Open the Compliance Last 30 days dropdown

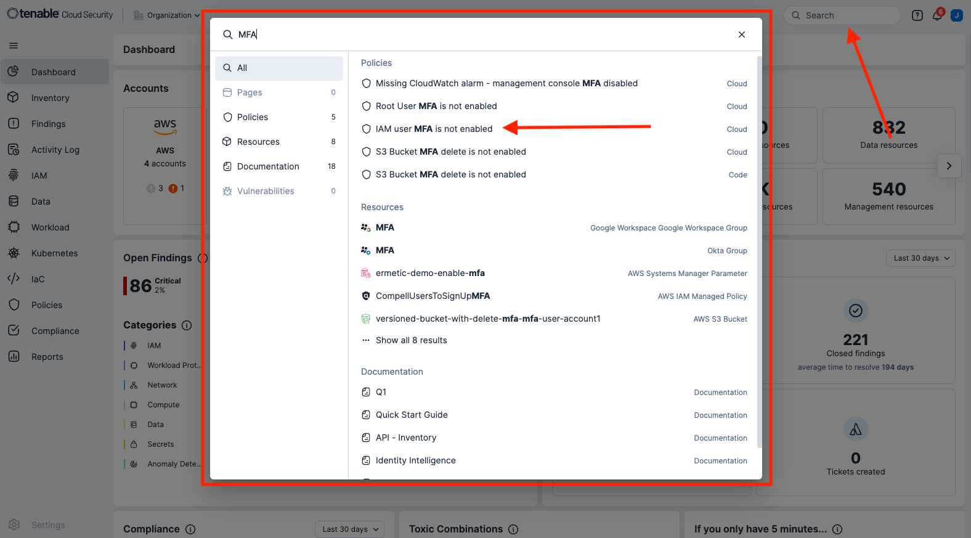coord(349,529)
